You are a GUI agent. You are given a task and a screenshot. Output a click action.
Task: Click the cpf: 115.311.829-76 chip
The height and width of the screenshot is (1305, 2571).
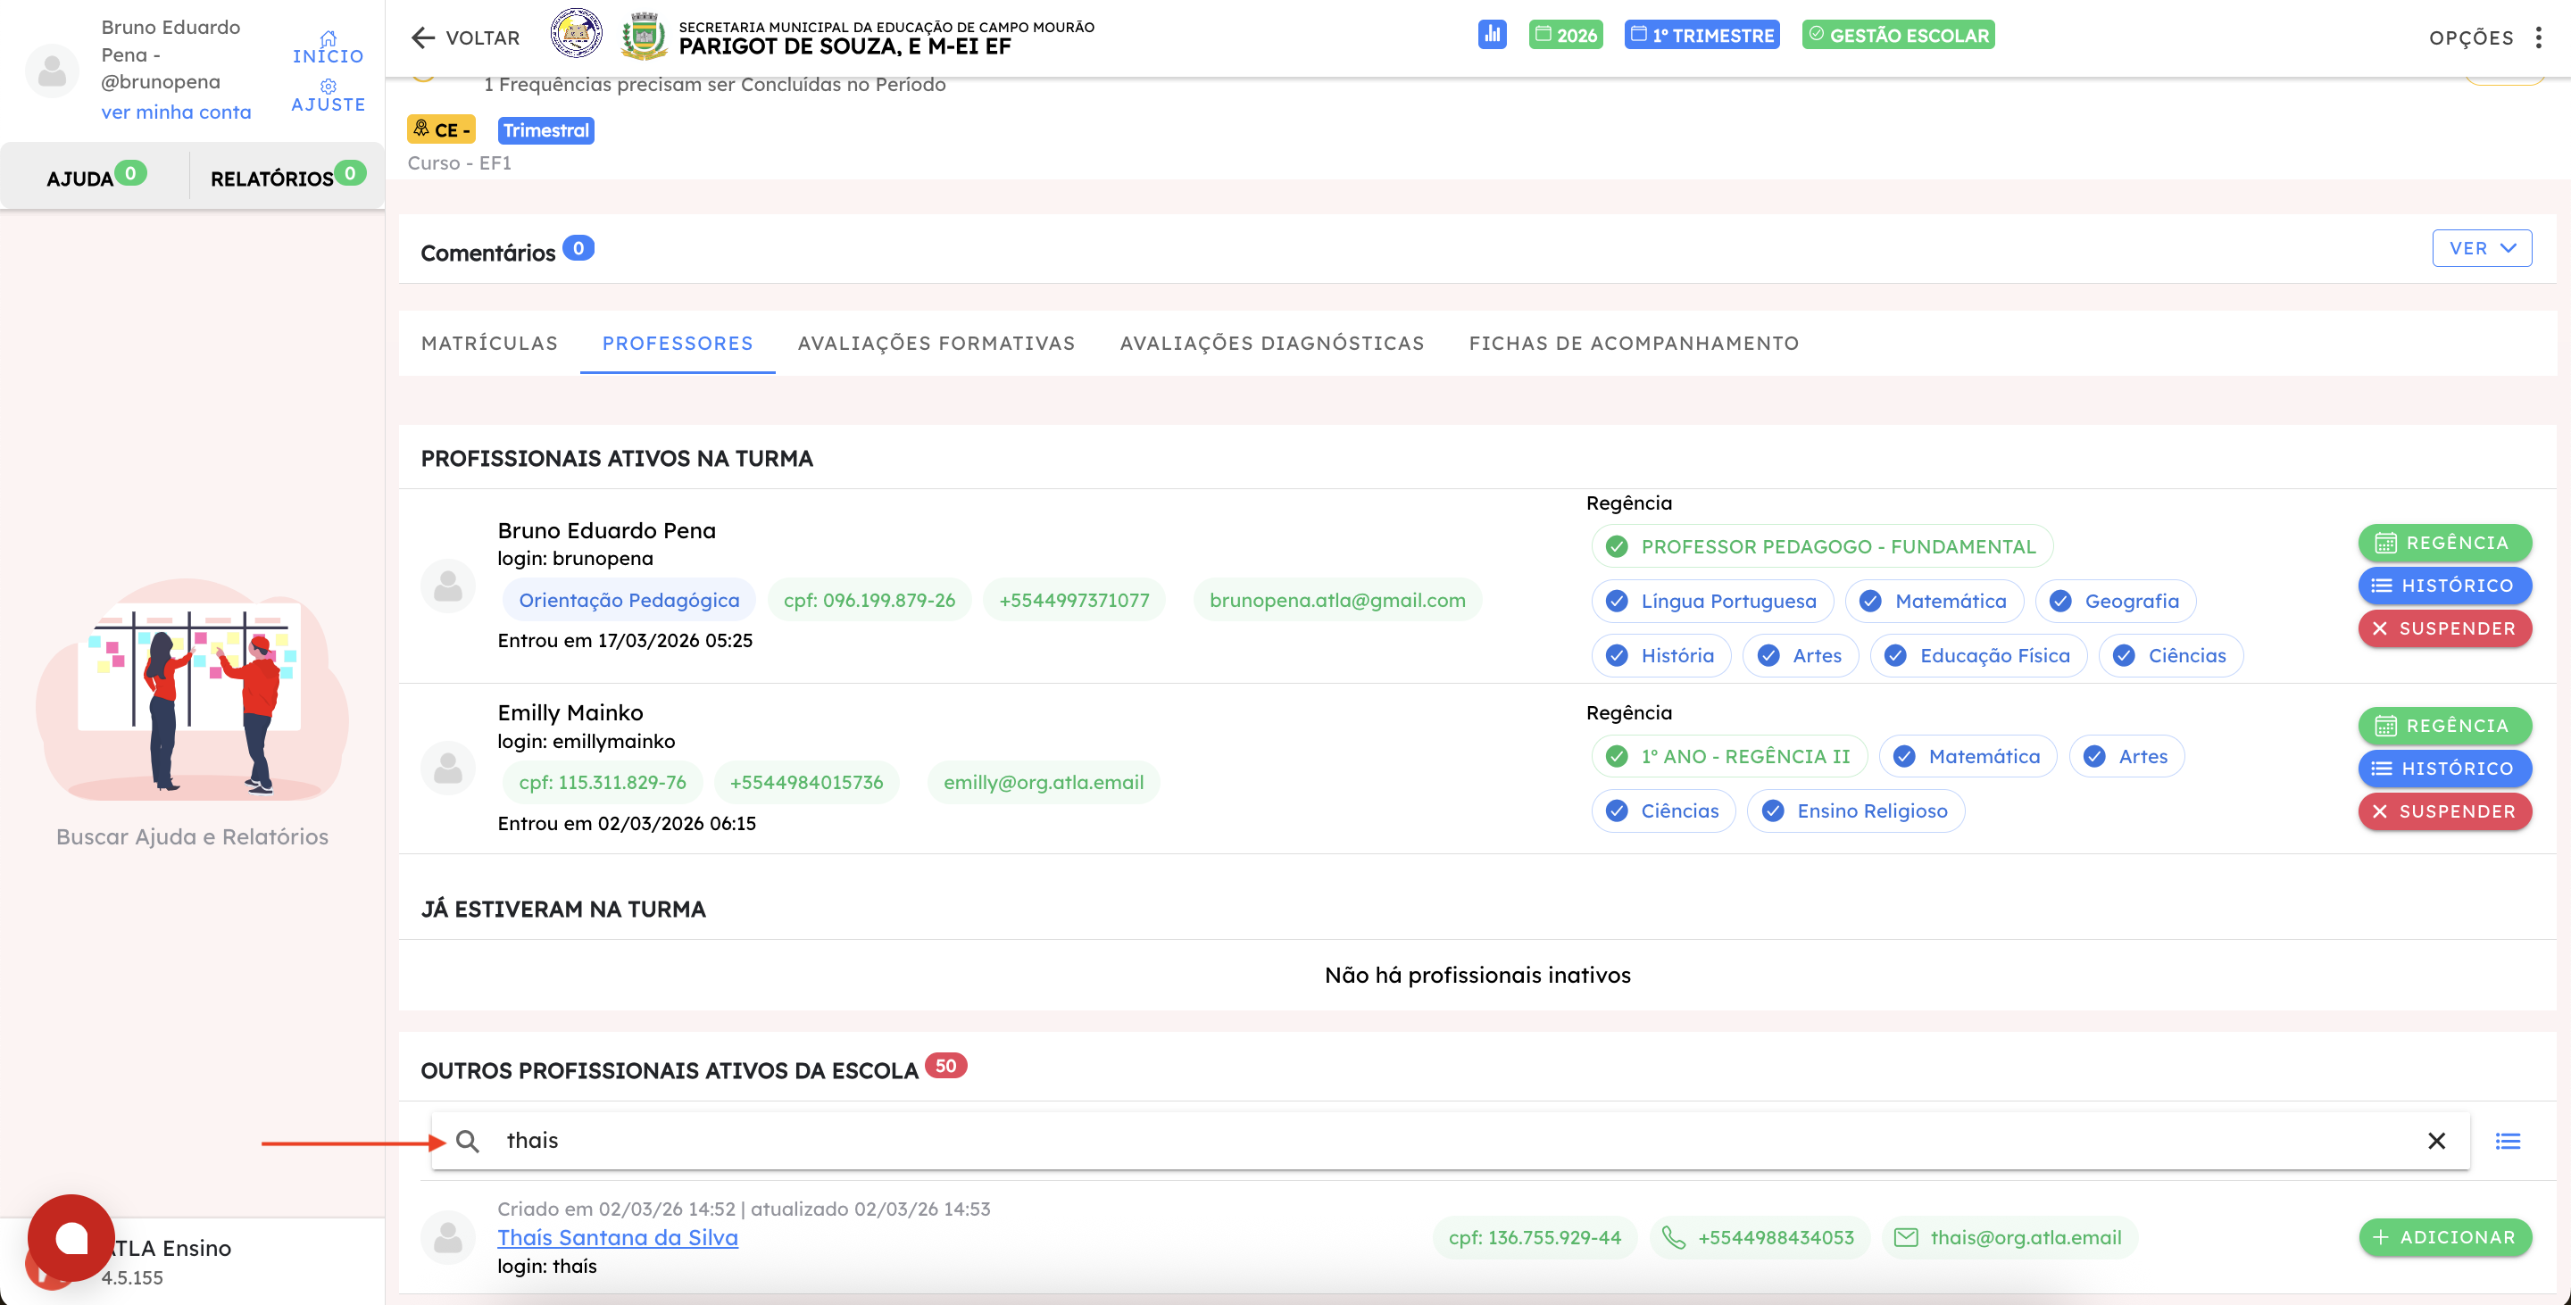(603, 782)
